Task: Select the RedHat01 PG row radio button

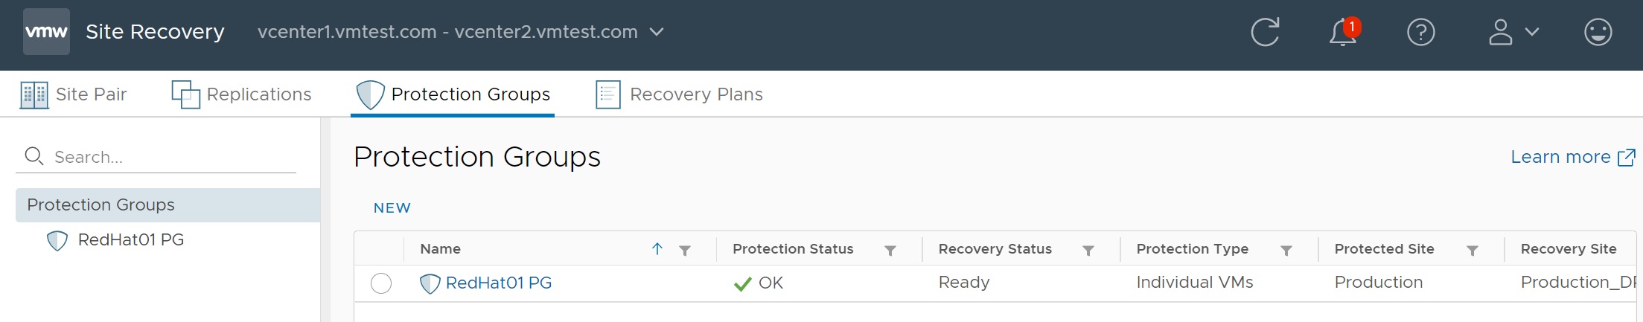Action: (x=381, y=283)
